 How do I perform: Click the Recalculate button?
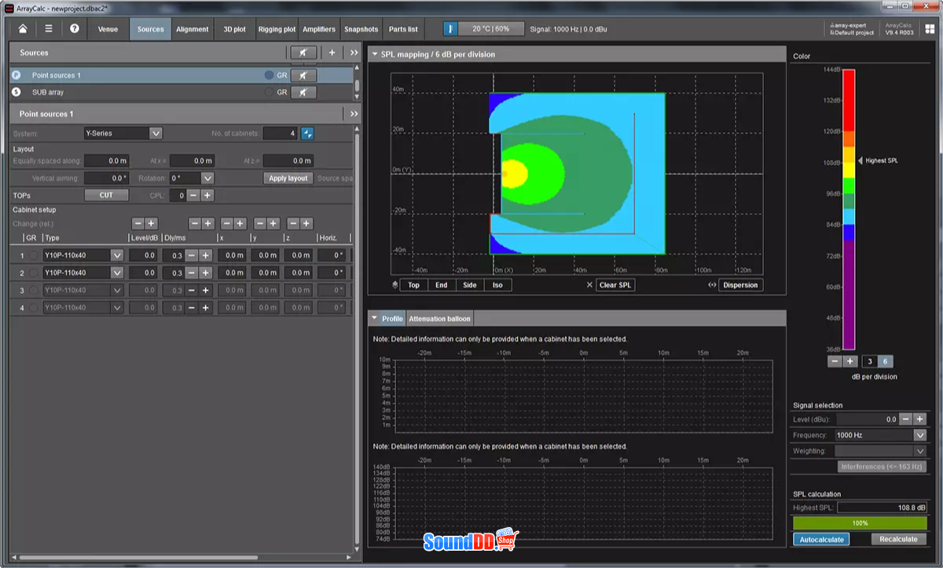(x=898, y=540)
